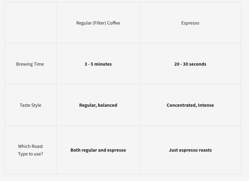
Task: Click the Which Roast Type to use? label
Action: (31, 150)
